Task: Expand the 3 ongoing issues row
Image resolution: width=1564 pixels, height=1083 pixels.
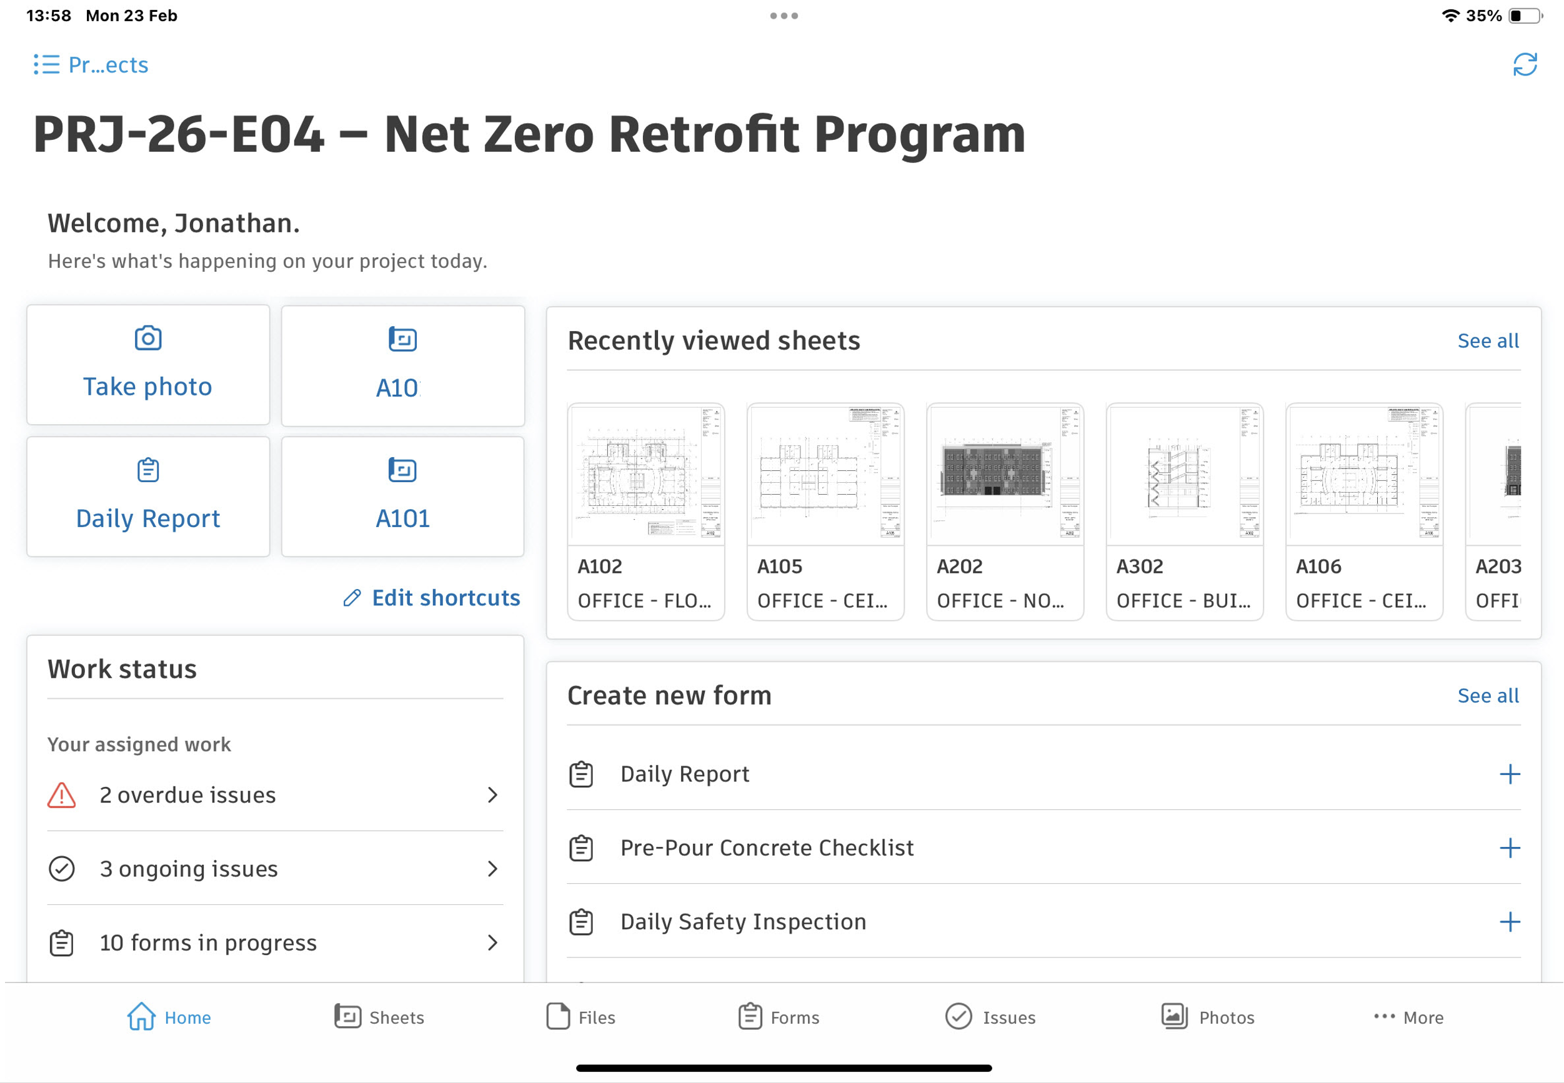Action: coord(275,869)
